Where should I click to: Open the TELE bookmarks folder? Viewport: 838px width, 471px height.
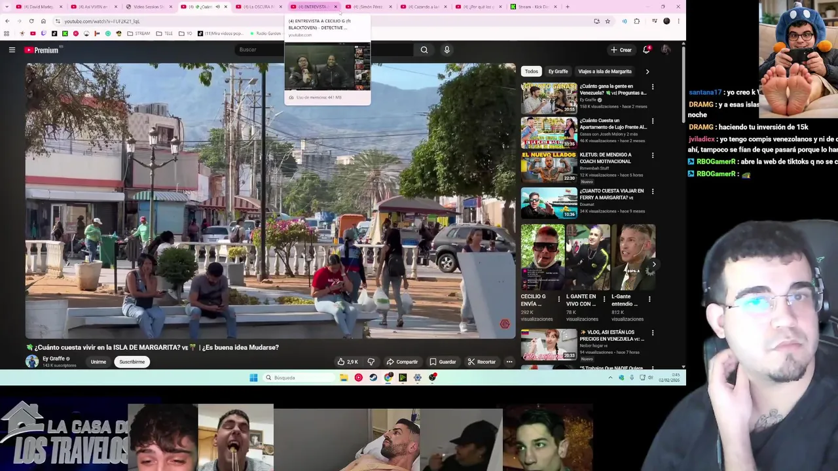coord(166,33)
